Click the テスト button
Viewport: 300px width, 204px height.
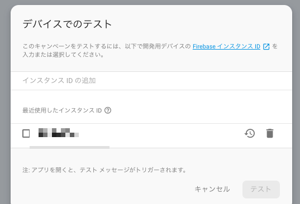pyautogui.click(x=261, y=189)
